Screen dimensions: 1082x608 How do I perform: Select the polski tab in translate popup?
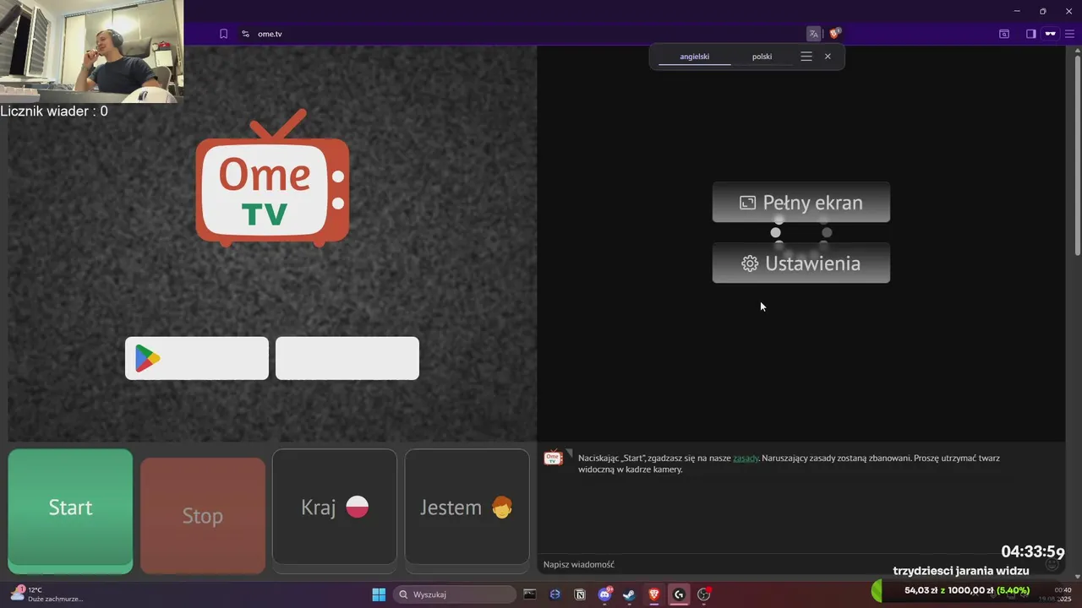click(x=762, y=57)
